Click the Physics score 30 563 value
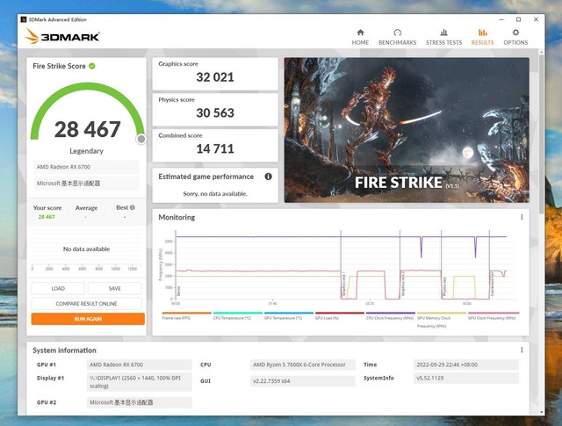Screen dimensions: 562x426 pyautogui.click(x=215, y=113)
